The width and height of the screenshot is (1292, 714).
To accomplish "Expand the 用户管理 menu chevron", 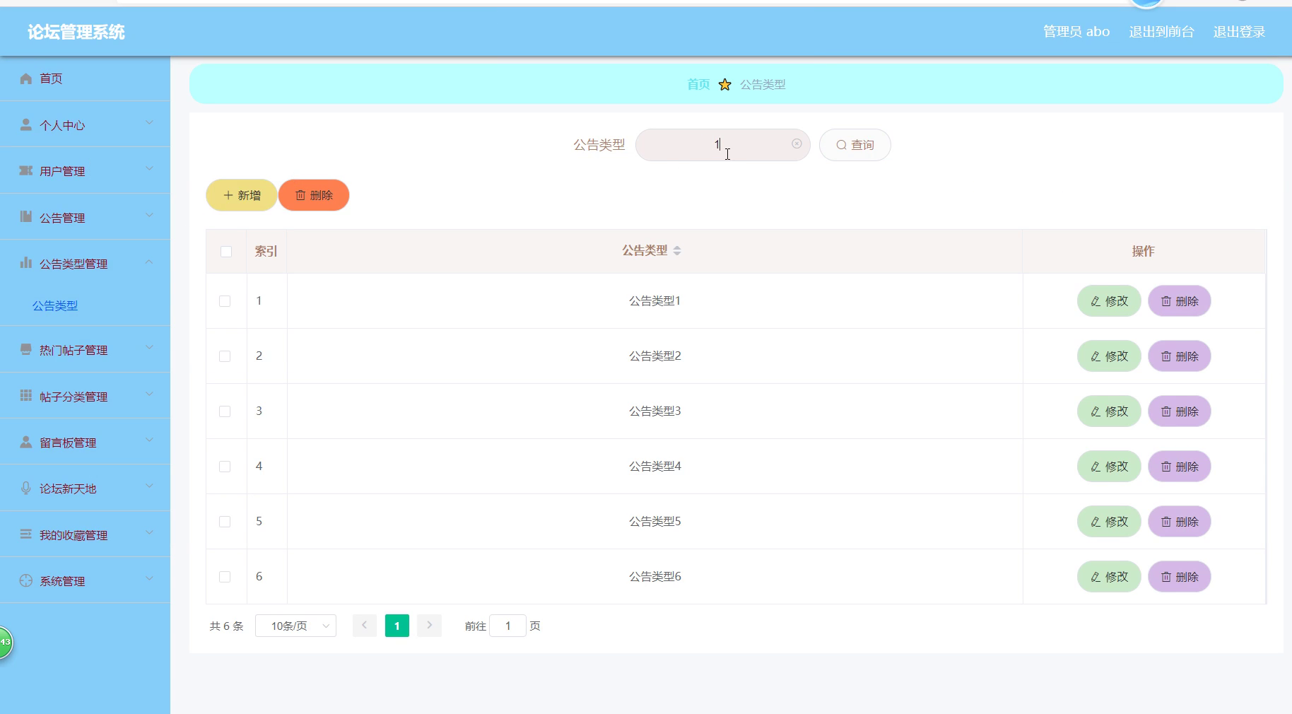I will 149,169.
